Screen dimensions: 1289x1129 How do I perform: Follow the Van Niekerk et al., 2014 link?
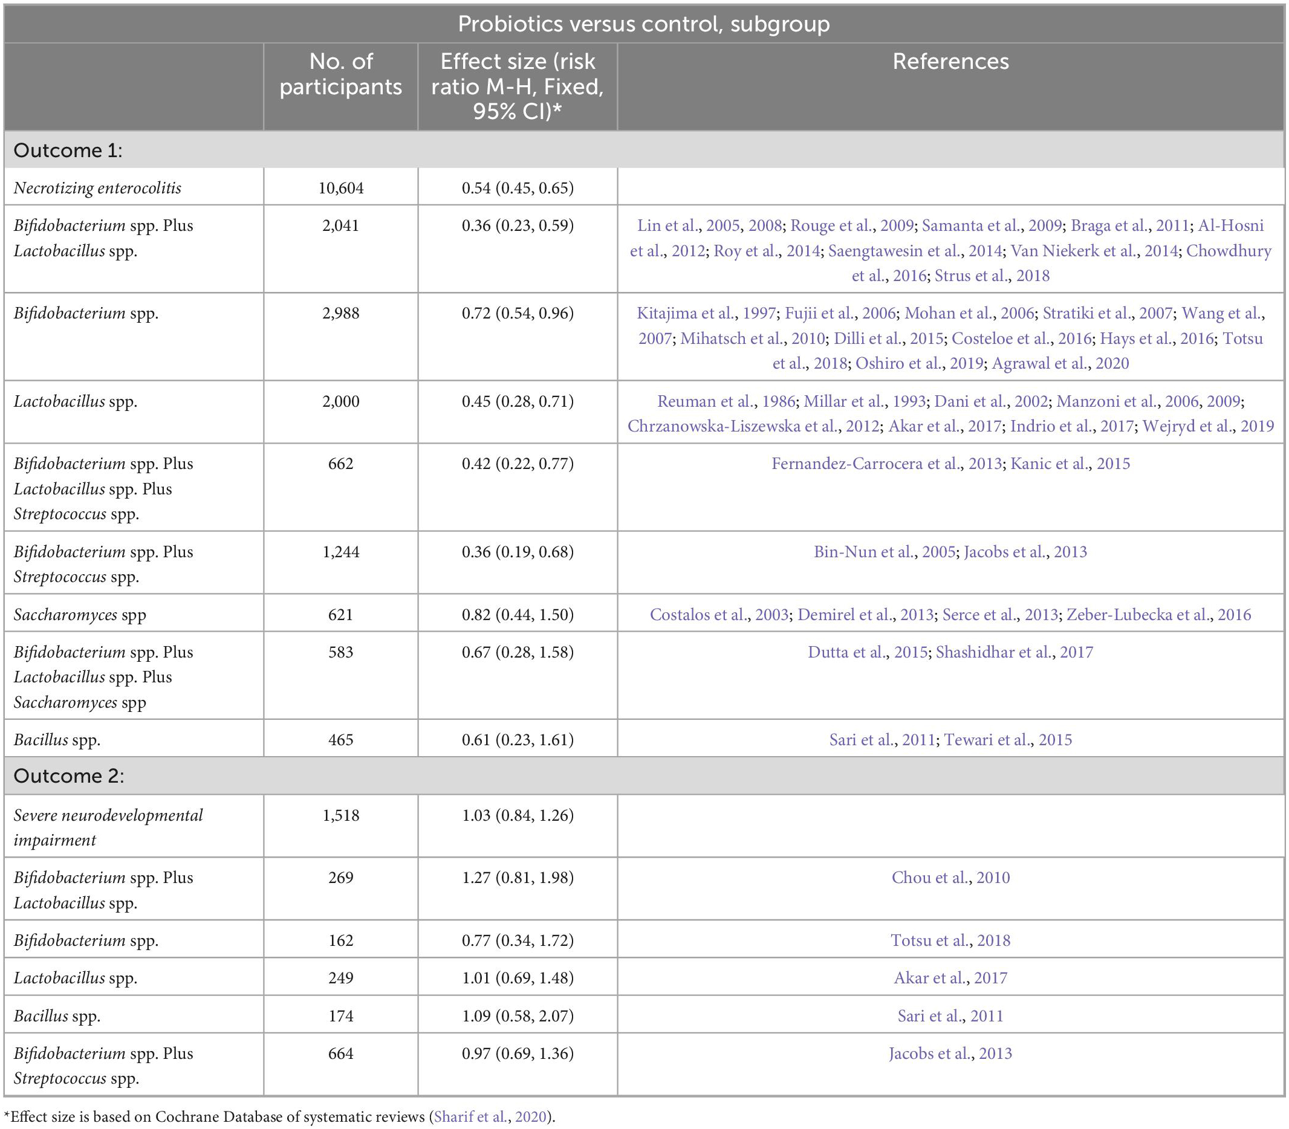pos(1094,251)
